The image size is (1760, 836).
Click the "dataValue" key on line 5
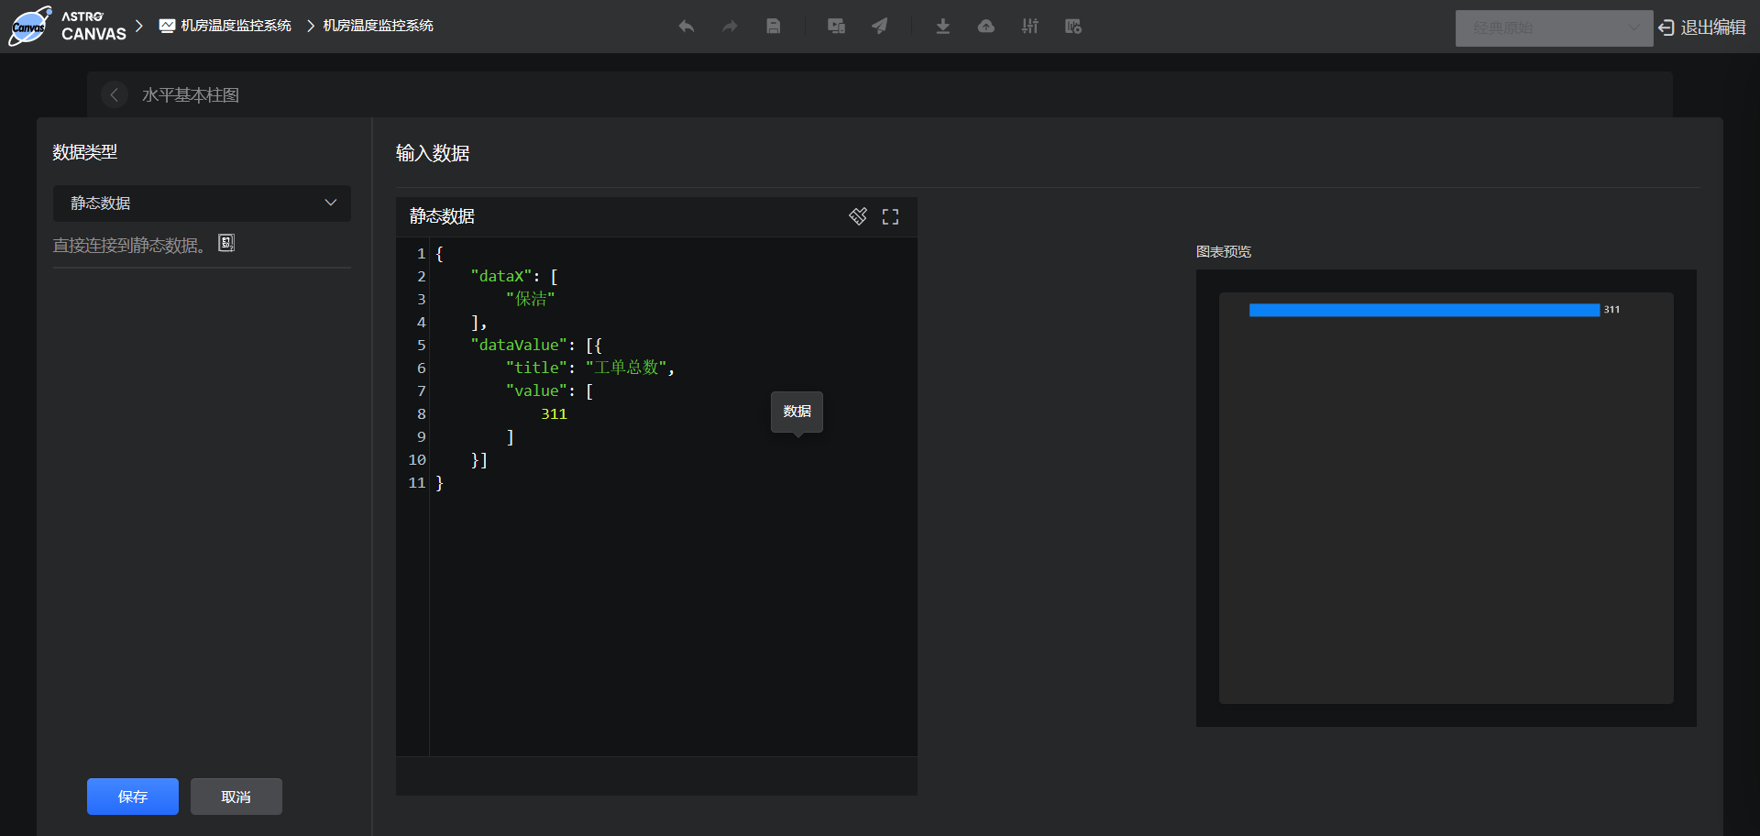click(x=518, y=346)
